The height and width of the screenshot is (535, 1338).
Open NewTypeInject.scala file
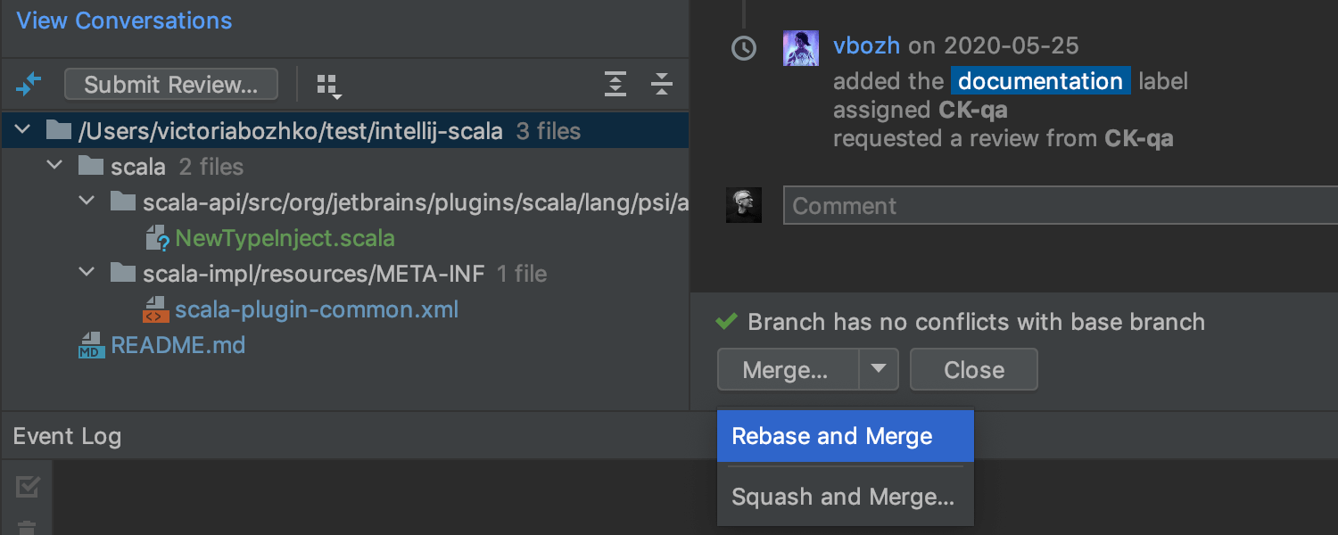tap(284, 238)
